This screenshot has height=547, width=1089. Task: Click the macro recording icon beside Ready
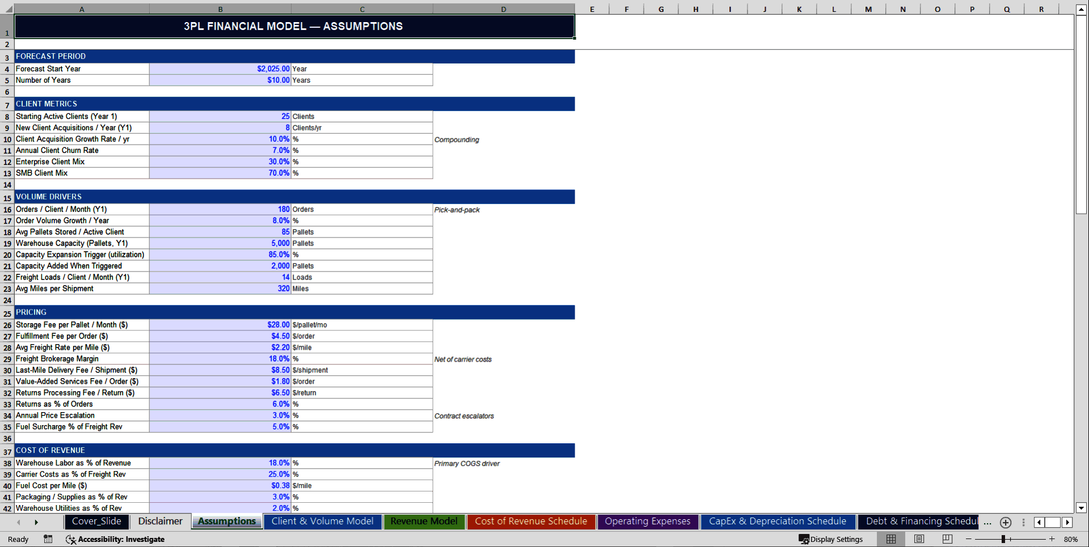click(48, 539)
